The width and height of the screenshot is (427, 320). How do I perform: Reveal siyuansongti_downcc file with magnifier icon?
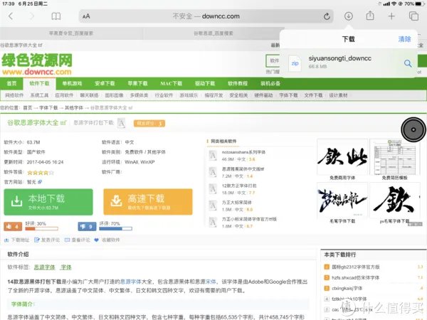pos(408,63)
